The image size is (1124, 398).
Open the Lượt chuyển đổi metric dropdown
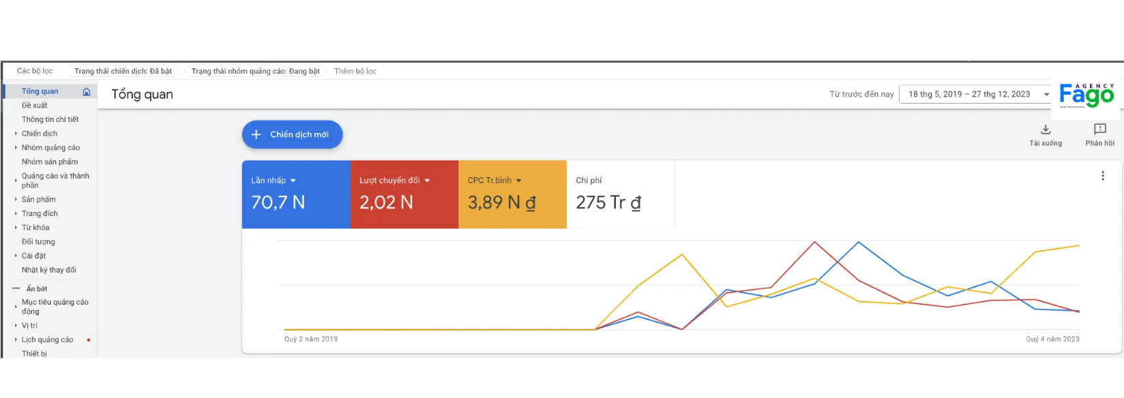coord(427,181)
